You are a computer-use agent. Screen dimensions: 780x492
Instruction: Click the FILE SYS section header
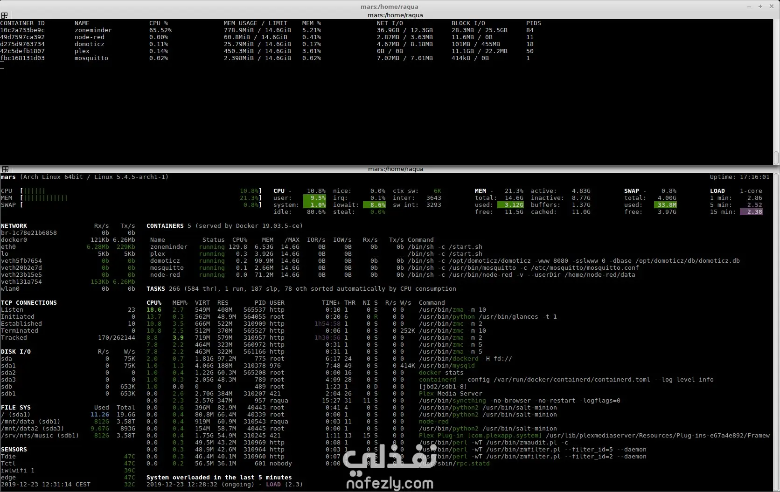pos(16,408)
